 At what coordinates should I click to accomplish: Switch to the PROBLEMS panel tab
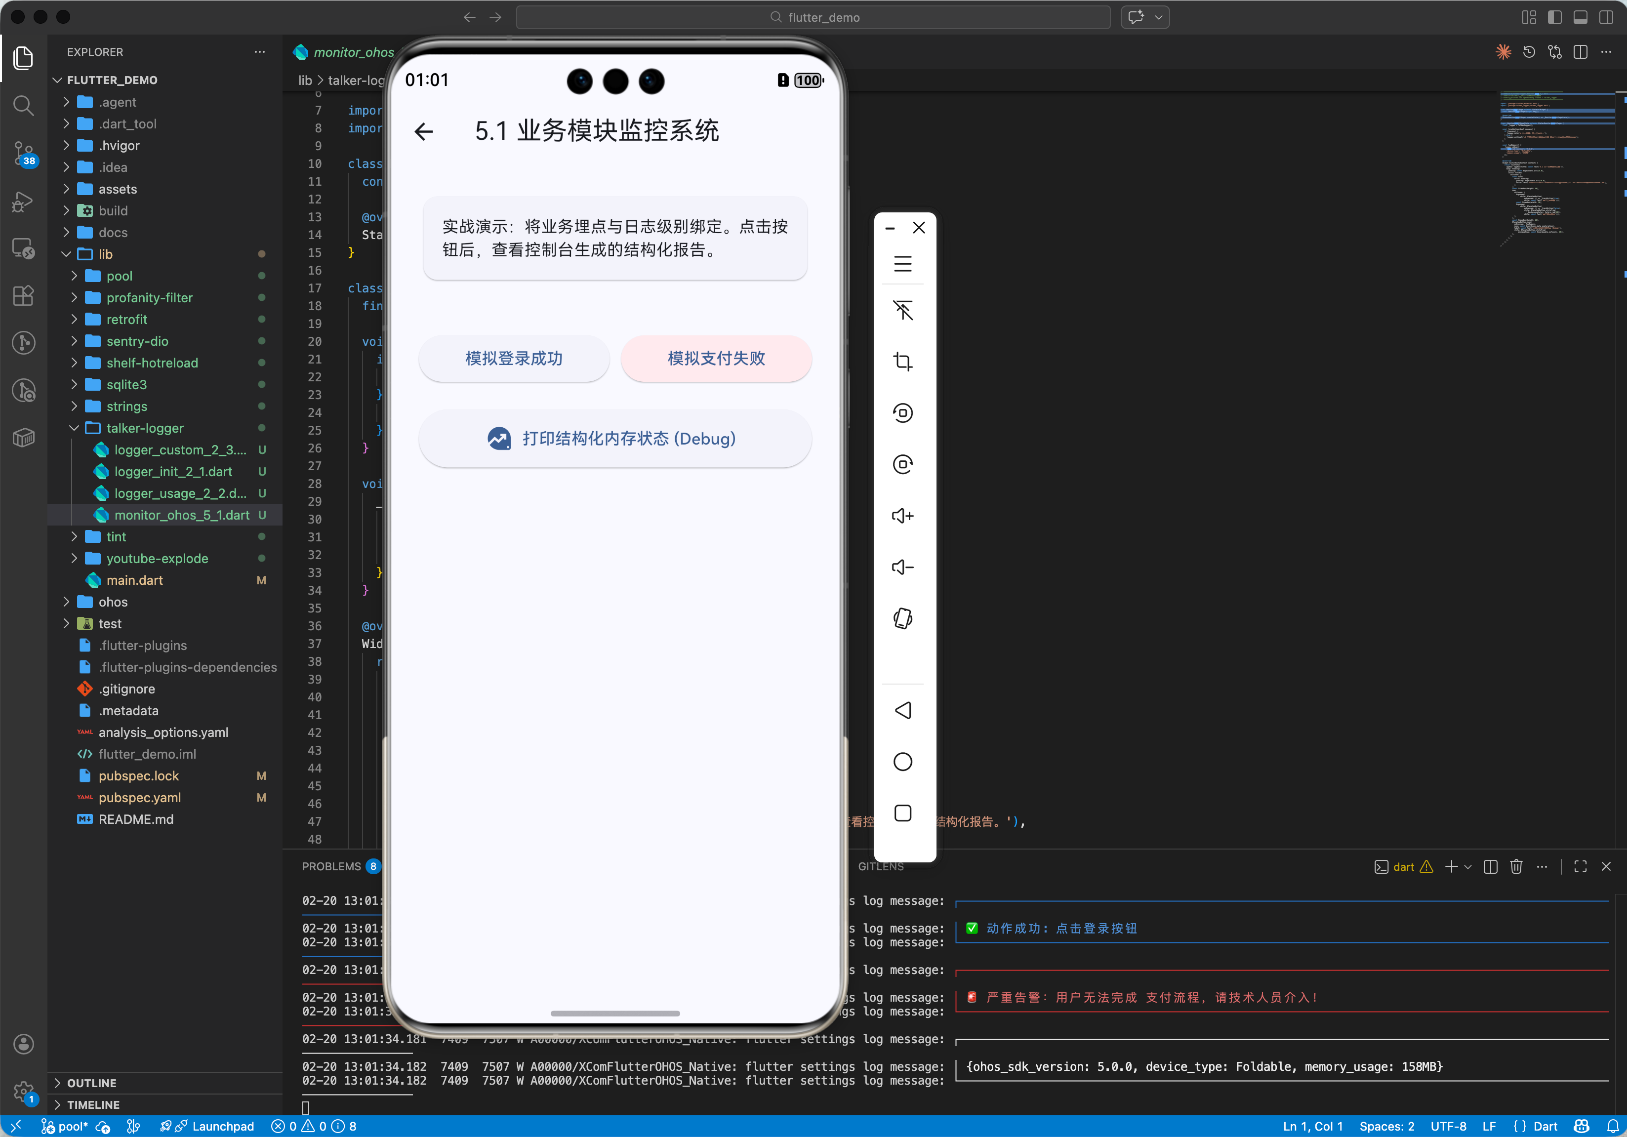[331, 866]
